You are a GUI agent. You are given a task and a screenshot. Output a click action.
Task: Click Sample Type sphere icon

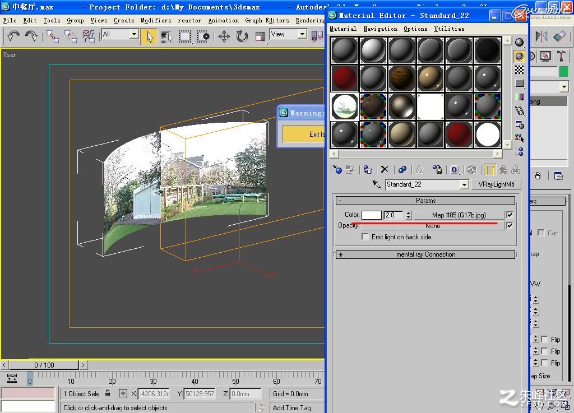coord(519,43)
